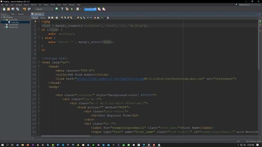Open the File menu
The height and width of the screenshot is (147, 262).
[2, 4]
